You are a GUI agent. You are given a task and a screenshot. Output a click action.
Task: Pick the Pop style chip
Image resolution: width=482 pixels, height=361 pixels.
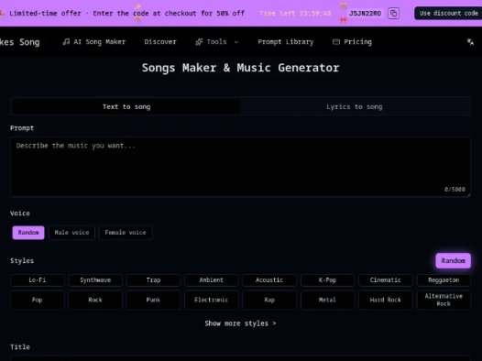[38, 300]
